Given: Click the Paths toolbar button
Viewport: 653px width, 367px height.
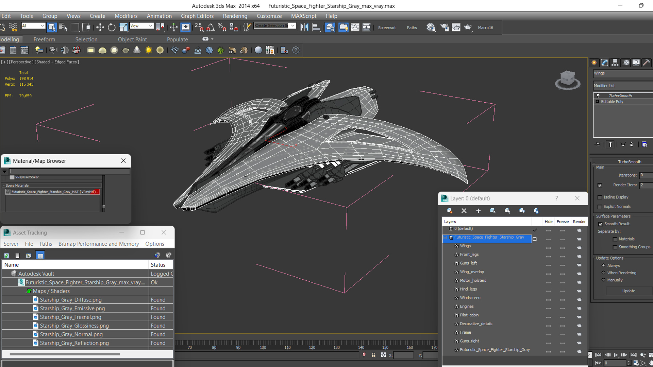Looking at the screenshot, I should (412, 28).
